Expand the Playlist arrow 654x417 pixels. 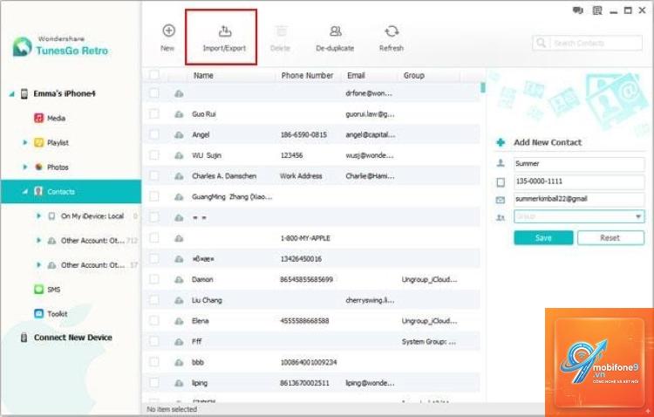[24, 143]
